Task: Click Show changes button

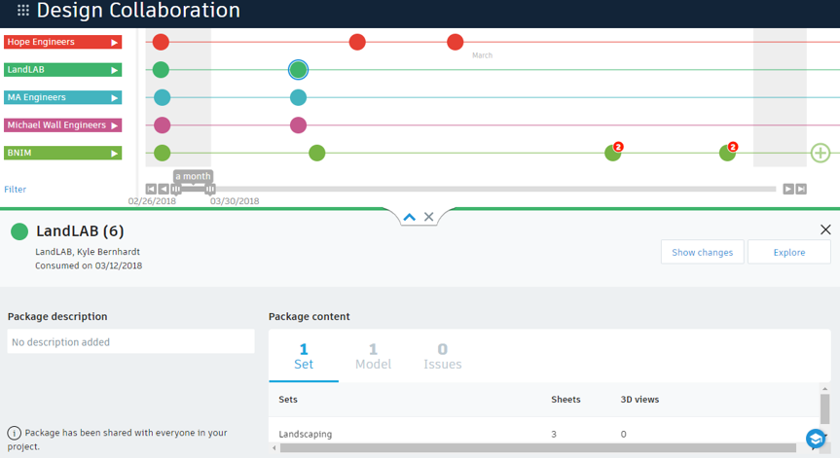Action: coord(703,252)
